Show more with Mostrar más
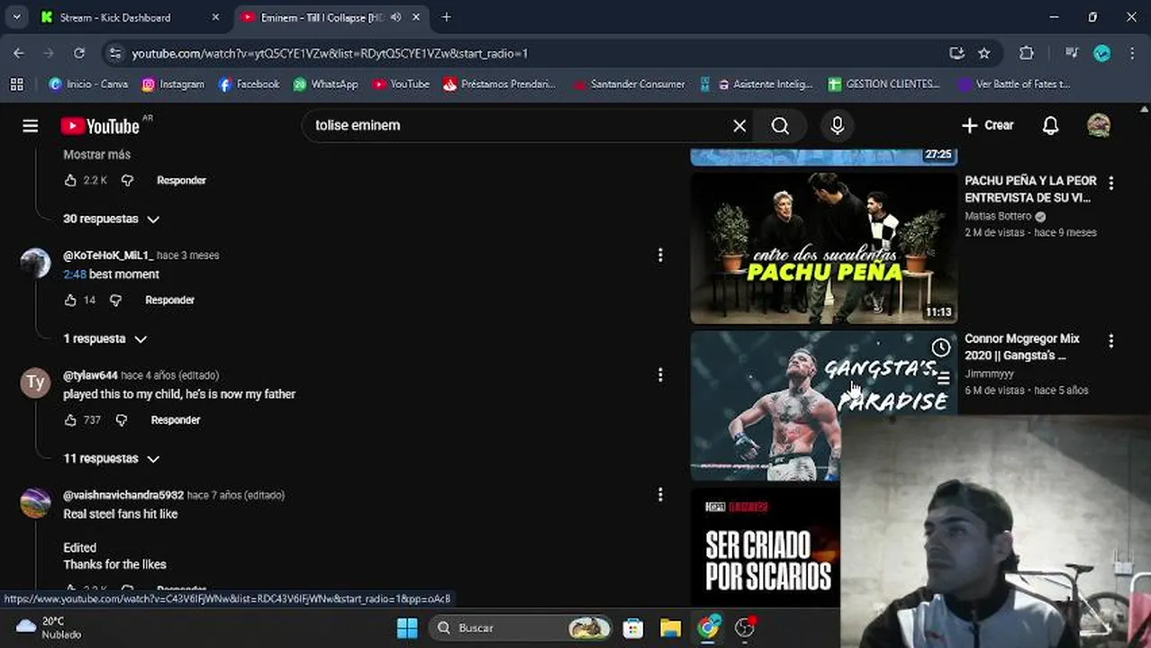Screen dimensions: 1151x648 (x=96, y=155)
